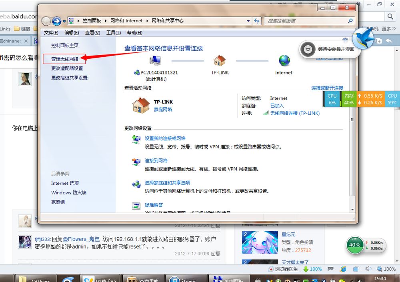Open the 星纪元 title link

(288, 234)
